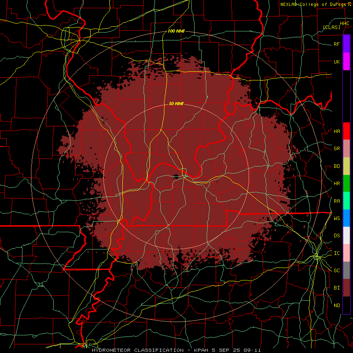The width and height of the screenshot is (353, 353).
Task: Click the 'GC' legend label
Action: point(337,271)
